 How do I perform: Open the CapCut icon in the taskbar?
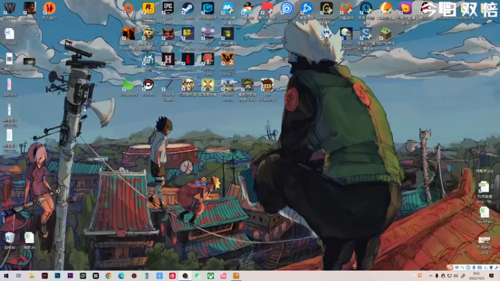(x=96, y=276)
